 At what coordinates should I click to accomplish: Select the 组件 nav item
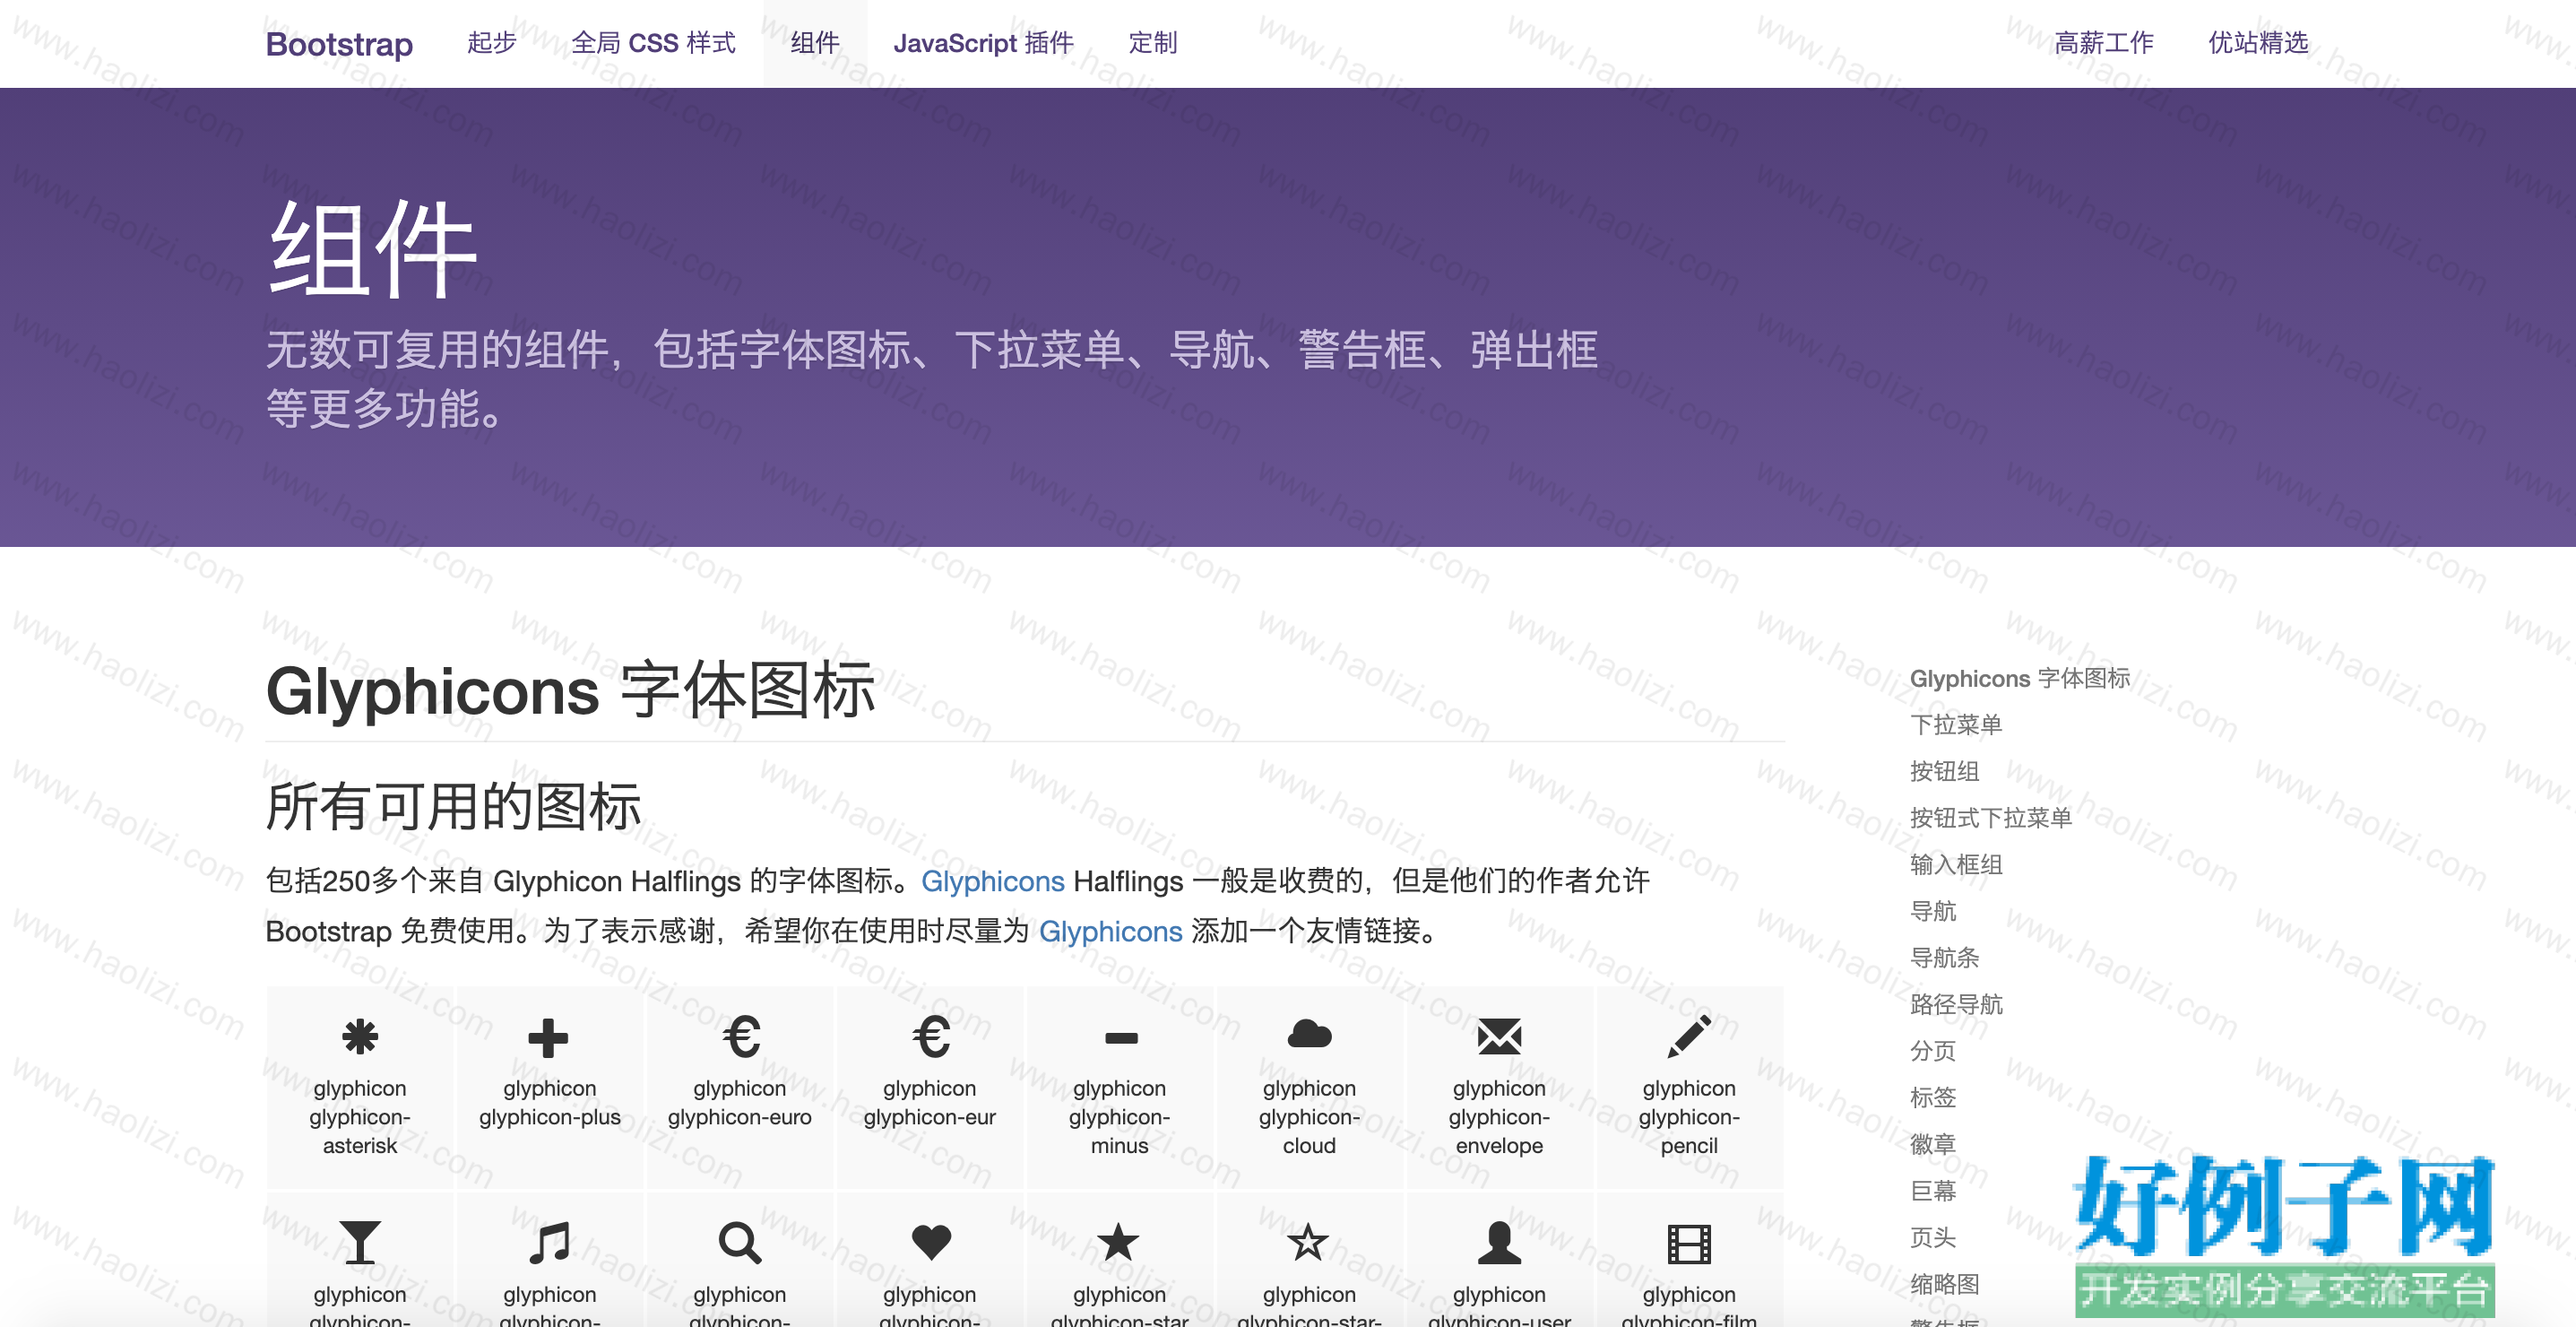(x=815, y=43)
